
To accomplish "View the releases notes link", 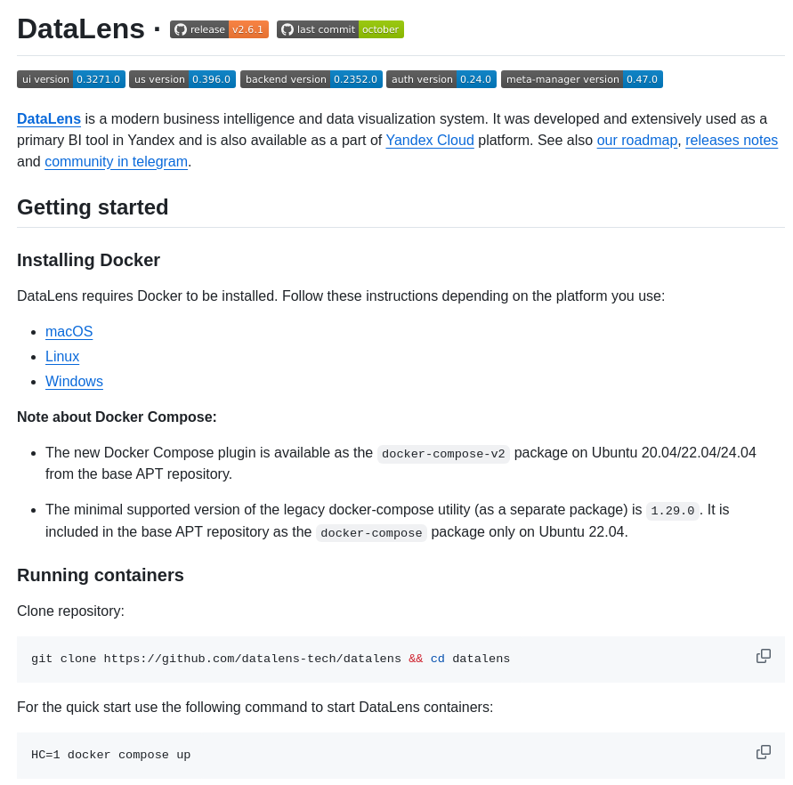I will 731,140.
